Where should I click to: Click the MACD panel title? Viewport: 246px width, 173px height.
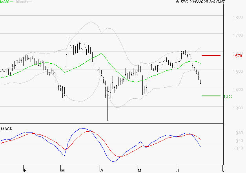7,129
